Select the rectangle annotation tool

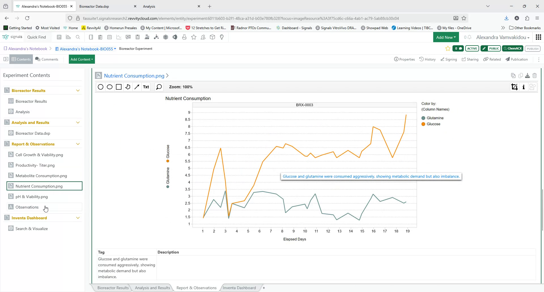pyautogui.click(x=119, y=87)
